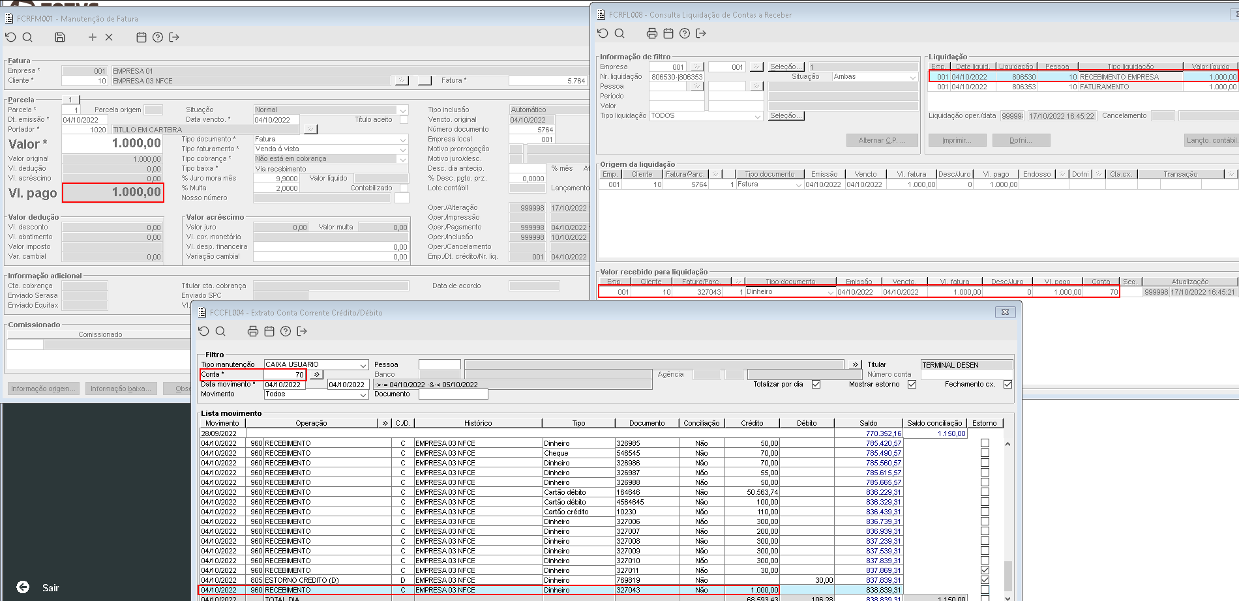Click the Nr. liquidação input field
The width and height of the screenshot is (1239, 601).
click(x=677, y=77)
